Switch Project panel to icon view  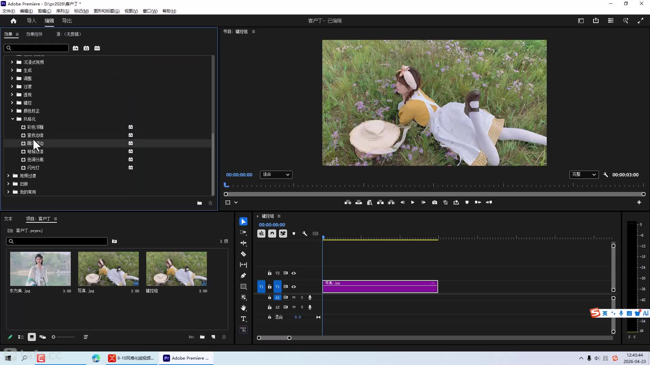(32, 337)
